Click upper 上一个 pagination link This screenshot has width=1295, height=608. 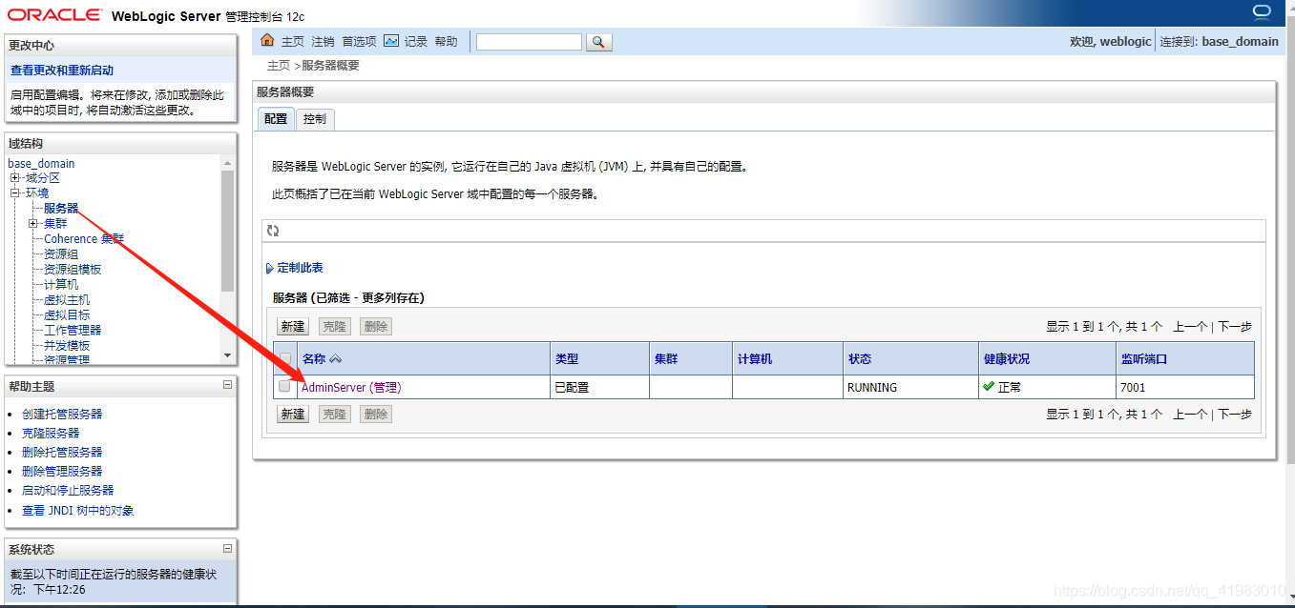point(1190,327)
